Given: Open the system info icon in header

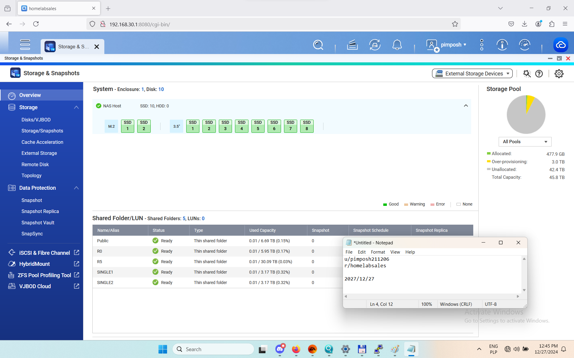Looking at the screenshot, I should coord(502,45).
